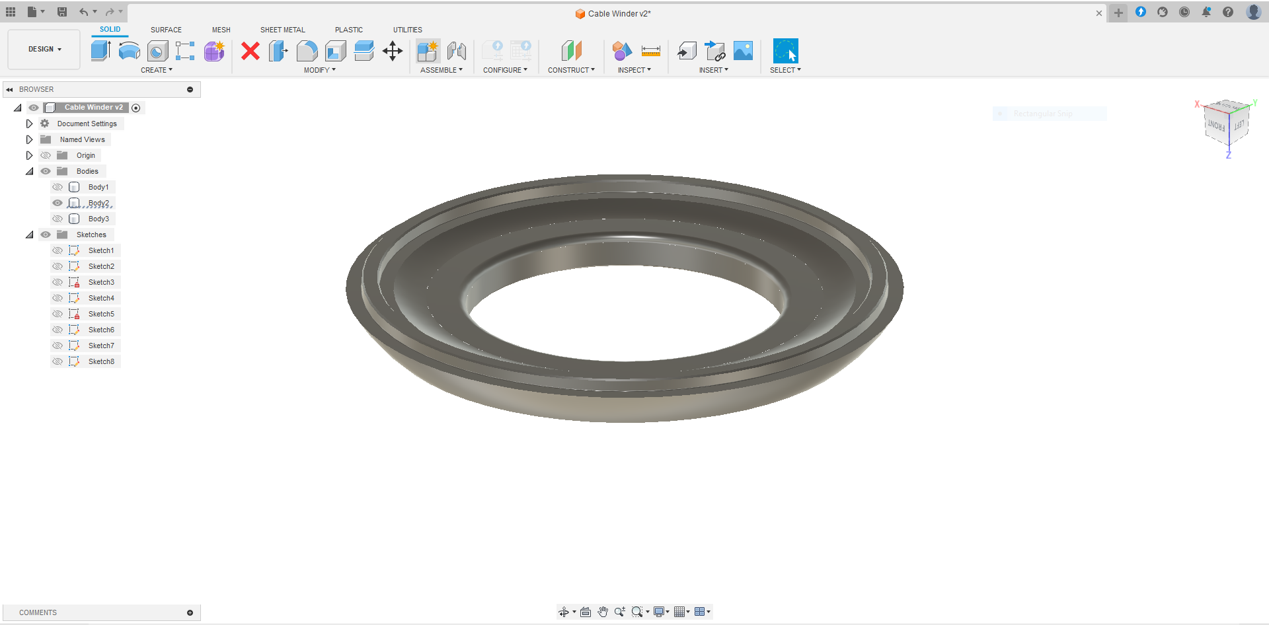Undo the last action
This screenshot has height=625, width=1269.
(x=84, y=12)
